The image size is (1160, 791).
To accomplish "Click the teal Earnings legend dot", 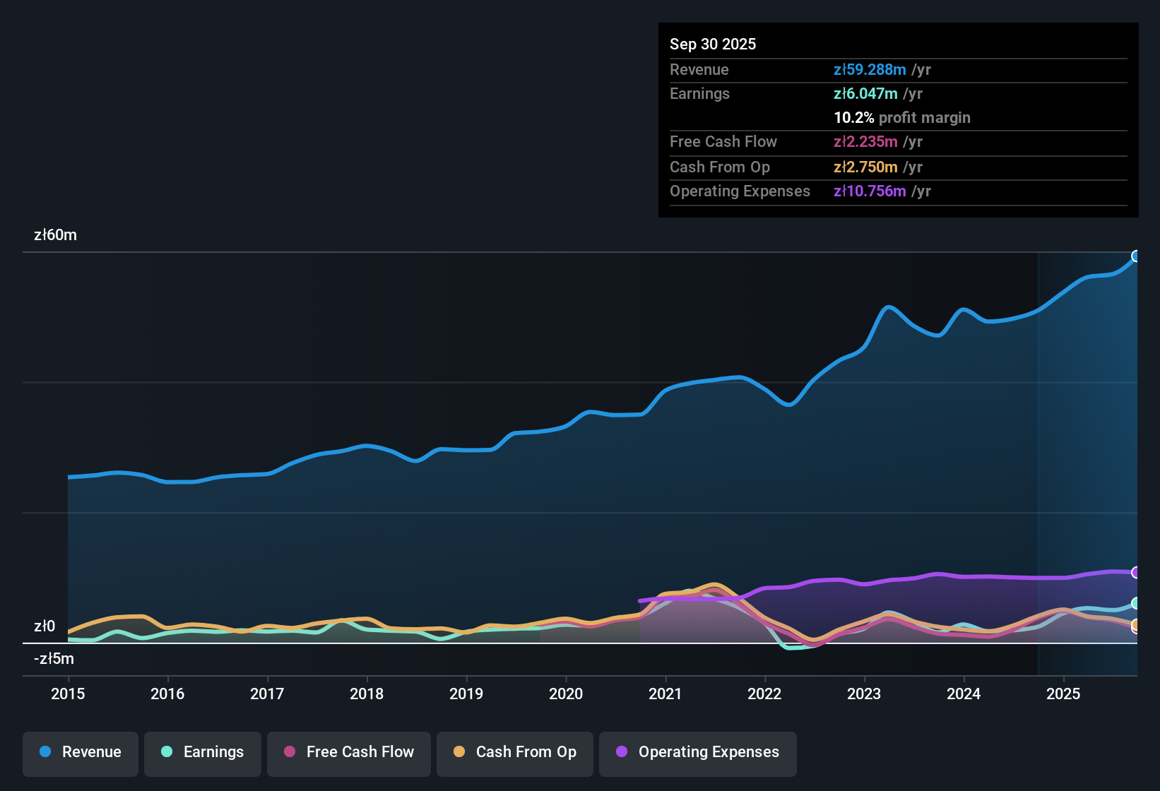I will pos(167,752).
